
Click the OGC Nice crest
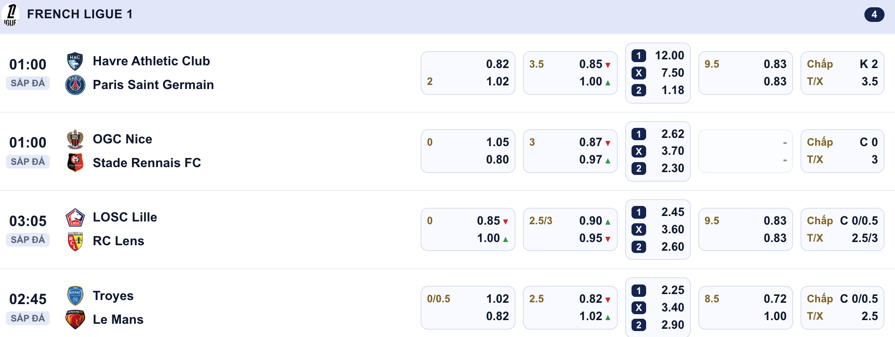75,139
